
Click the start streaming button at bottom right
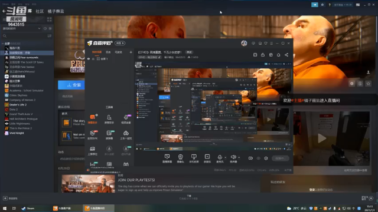[281, 158]
